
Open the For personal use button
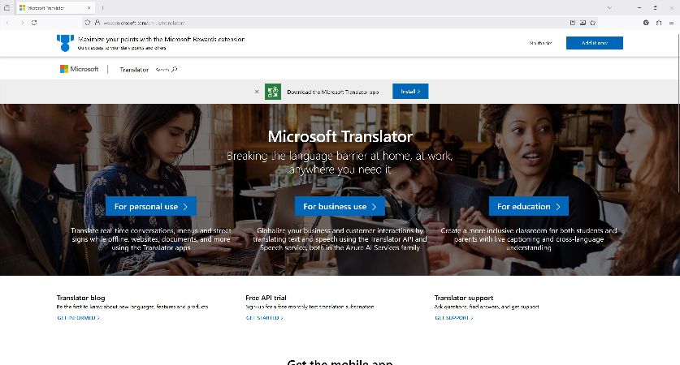click(x=151, y=207)
